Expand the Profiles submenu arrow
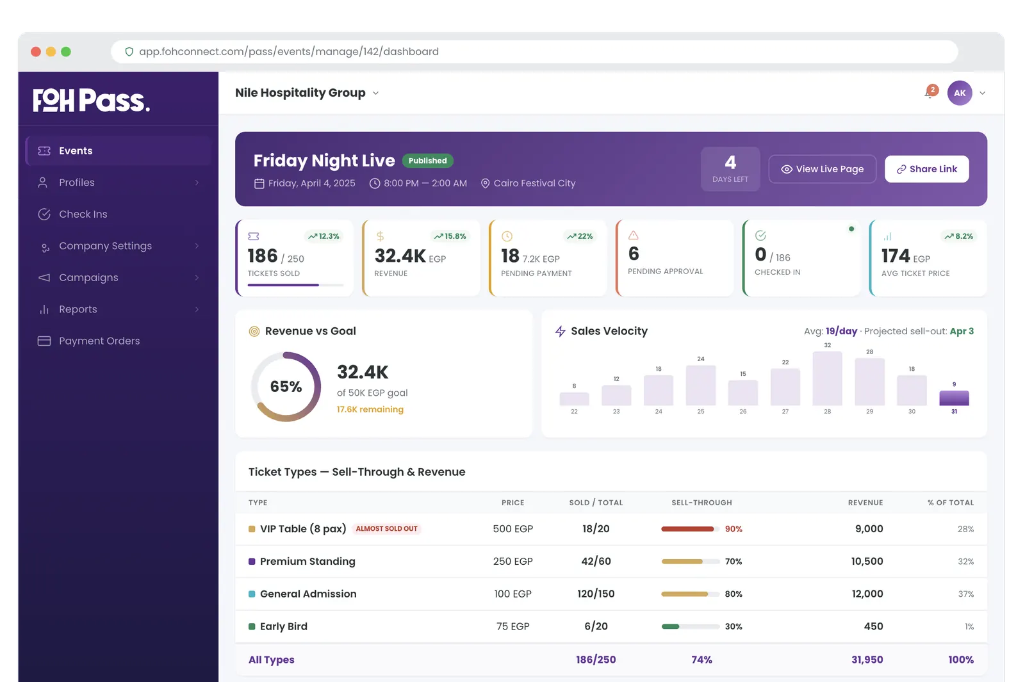Image resolution: width=1025 pixels, height=682 pixels. pyautogui.click(x=197, y=183)
